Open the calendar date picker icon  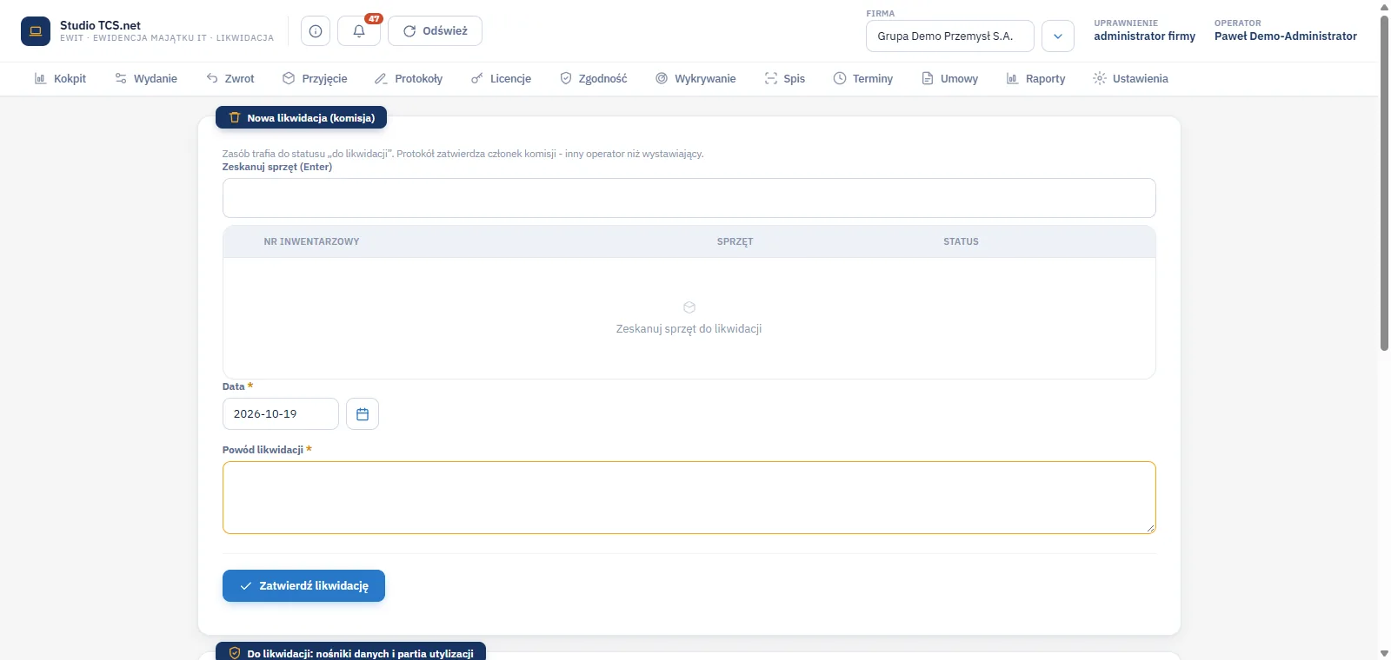click(x=363, y=414)
